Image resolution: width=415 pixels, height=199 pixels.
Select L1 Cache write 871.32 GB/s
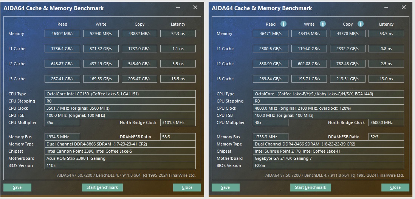pyautogui.click(x=101, y=49)
